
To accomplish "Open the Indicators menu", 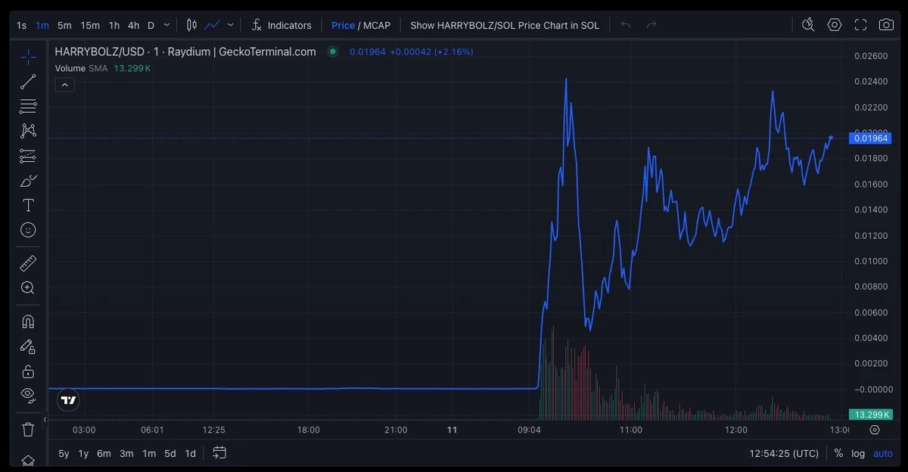I will (281, 25).
